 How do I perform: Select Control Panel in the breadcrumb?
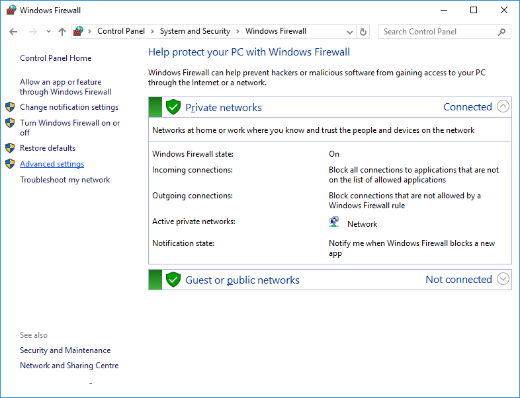click(x=120, y=31)
